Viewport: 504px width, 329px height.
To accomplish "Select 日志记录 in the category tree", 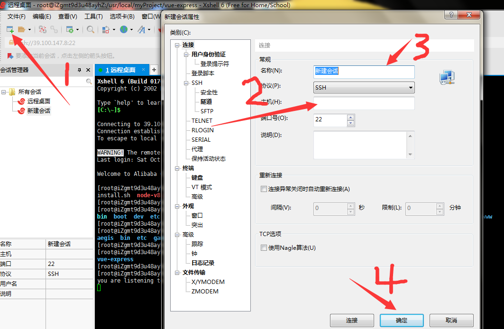I will pos(203,263).
